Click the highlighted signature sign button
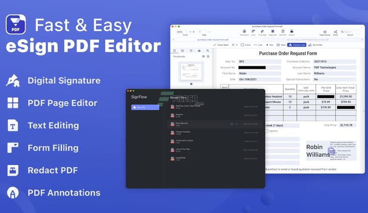This screenshot has width=368, height=213. [297, 45]
